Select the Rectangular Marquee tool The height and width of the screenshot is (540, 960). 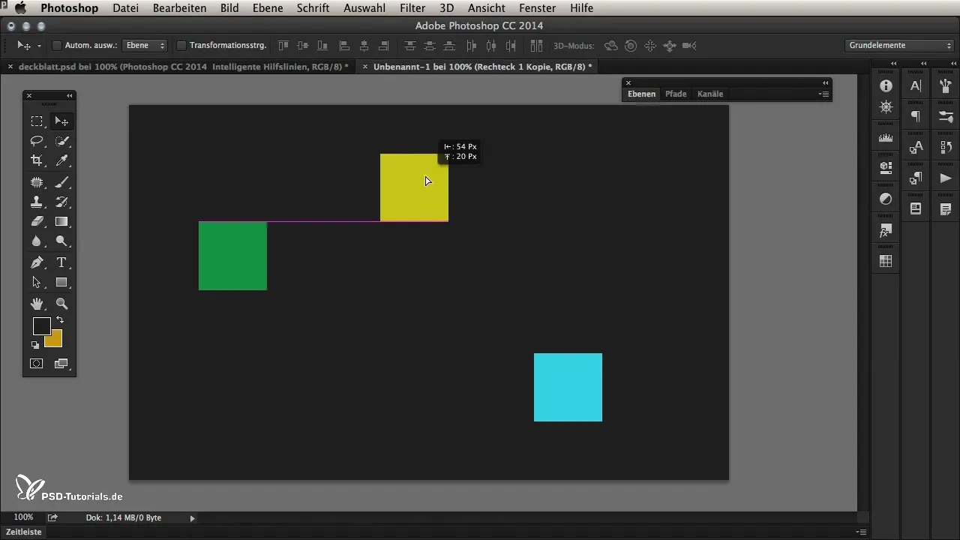pyautogui.click(x=36, y=121)
